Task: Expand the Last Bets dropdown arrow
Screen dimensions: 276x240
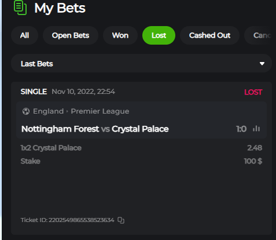Action: (x=262, y=64)
